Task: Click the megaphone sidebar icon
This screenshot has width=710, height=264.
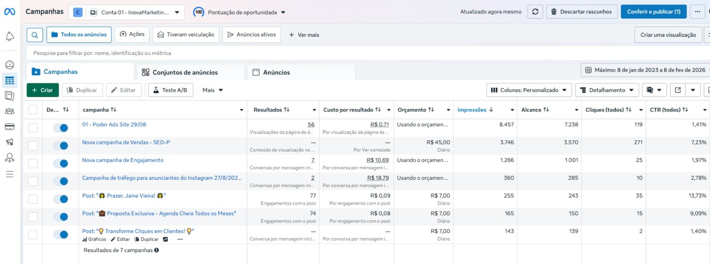Action: pos(10,142)
